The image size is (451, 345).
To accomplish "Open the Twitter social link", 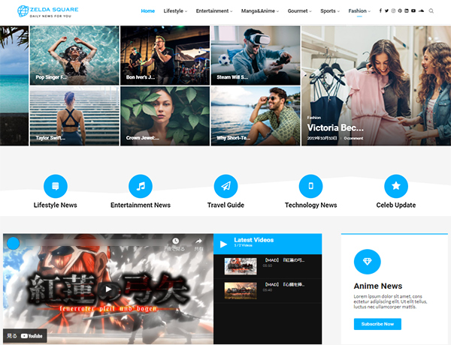I will (386, 11).
